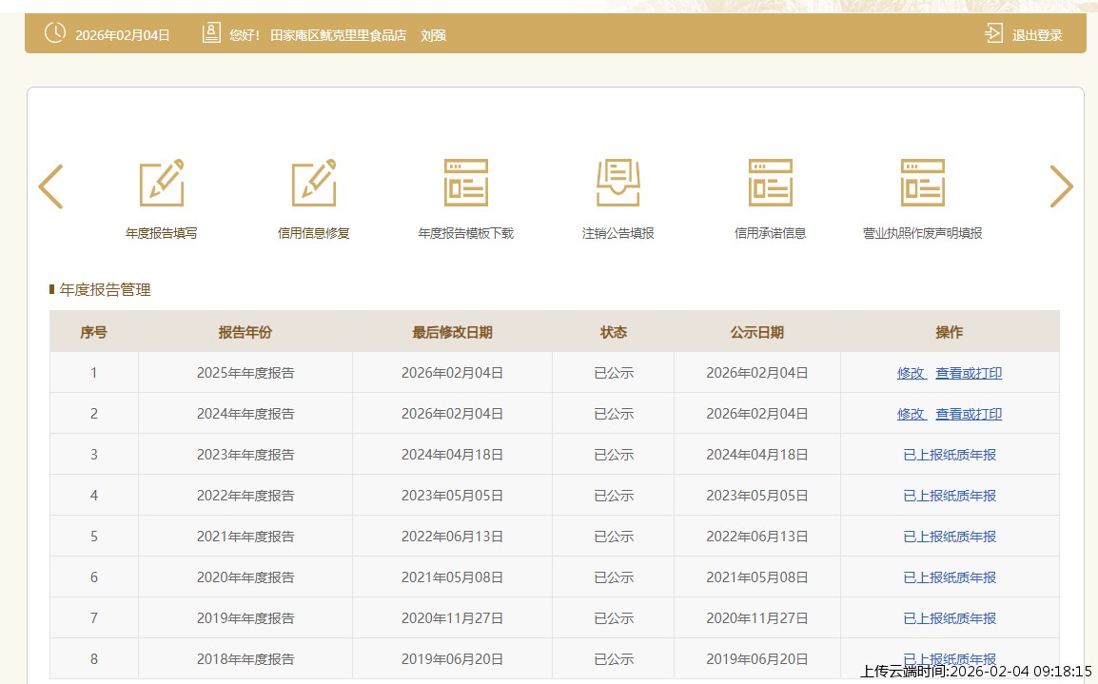Click 查看或打印 for the 2025年度报告

969,373
